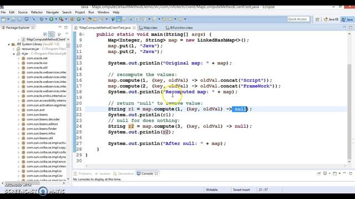The width and height of the screenshot is (355, 199).
Task: Close the MapComputeMethodClientTest.java tab
Action: coord(134,28)
